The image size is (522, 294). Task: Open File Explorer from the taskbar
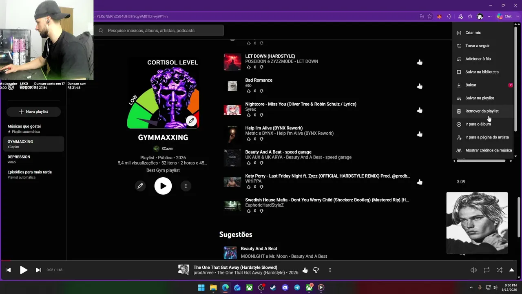click(213, 287)
